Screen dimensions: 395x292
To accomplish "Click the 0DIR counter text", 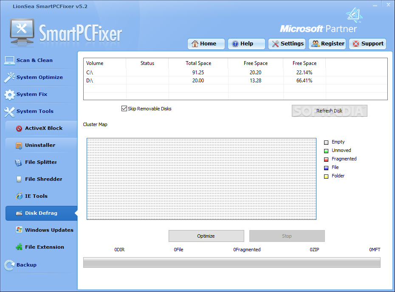I will tap(119, 250).
